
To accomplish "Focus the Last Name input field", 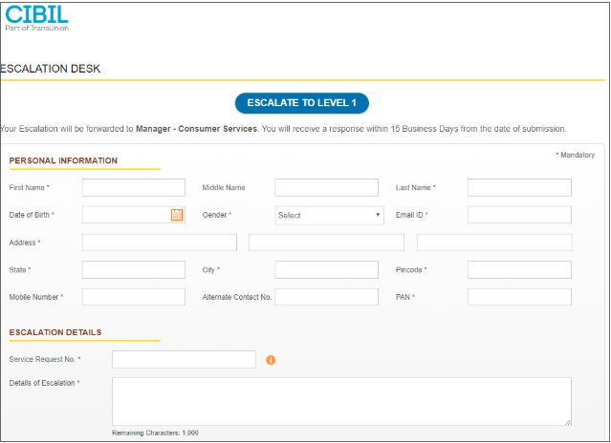I will [x=519, y=187].
